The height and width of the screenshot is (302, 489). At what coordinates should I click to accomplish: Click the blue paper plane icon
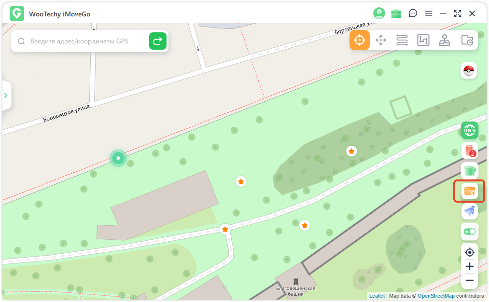tap(469, 211)
